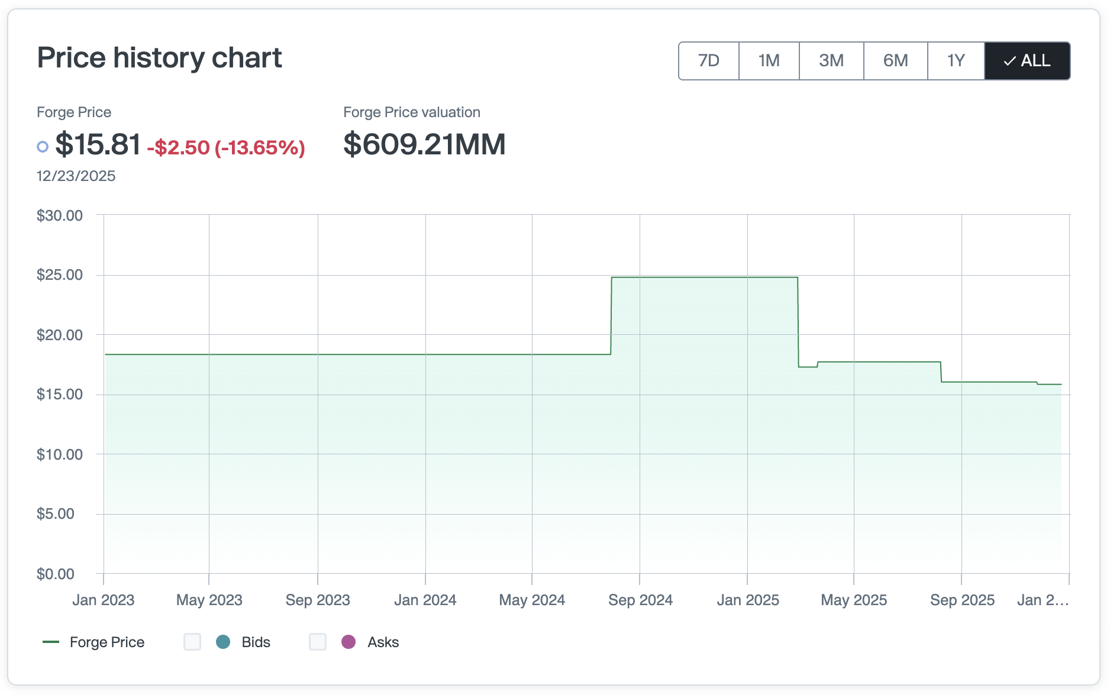The width and height of the screenshot is (1110, 698).
Task: Enable the Bids checkbox
Action: [192, 642]
